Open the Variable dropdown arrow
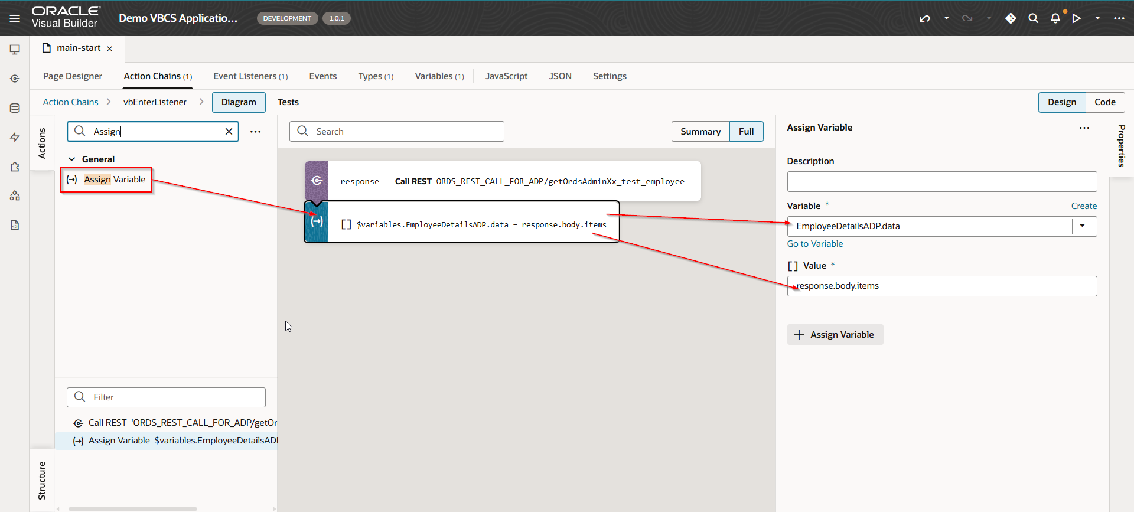 1082,226
